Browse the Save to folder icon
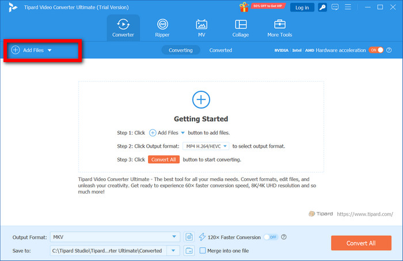 [x=189, y=251]
